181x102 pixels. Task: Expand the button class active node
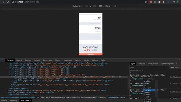(8, 93)
